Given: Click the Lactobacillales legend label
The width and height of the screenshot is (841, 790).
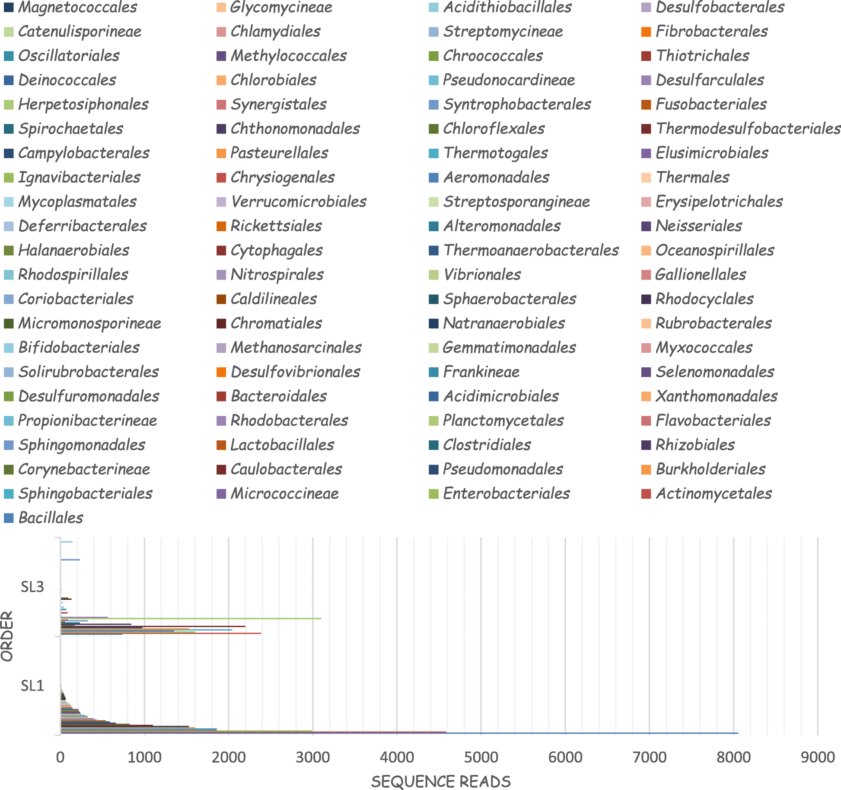Looking at the screenshot, I should pyautogui.click(x=282, y=445).
